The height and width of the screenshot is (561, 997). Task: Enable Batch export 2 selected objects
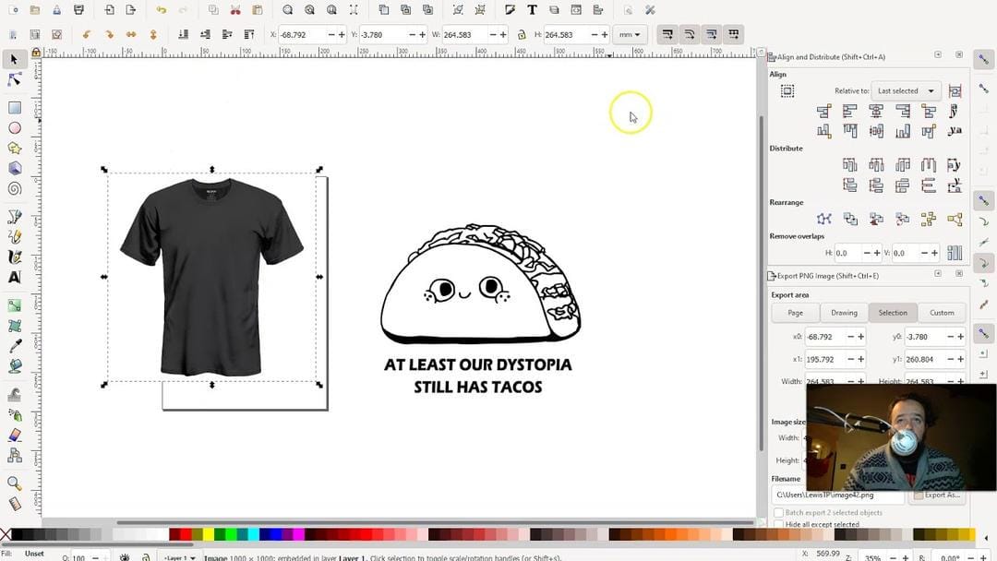pos(779,512)
